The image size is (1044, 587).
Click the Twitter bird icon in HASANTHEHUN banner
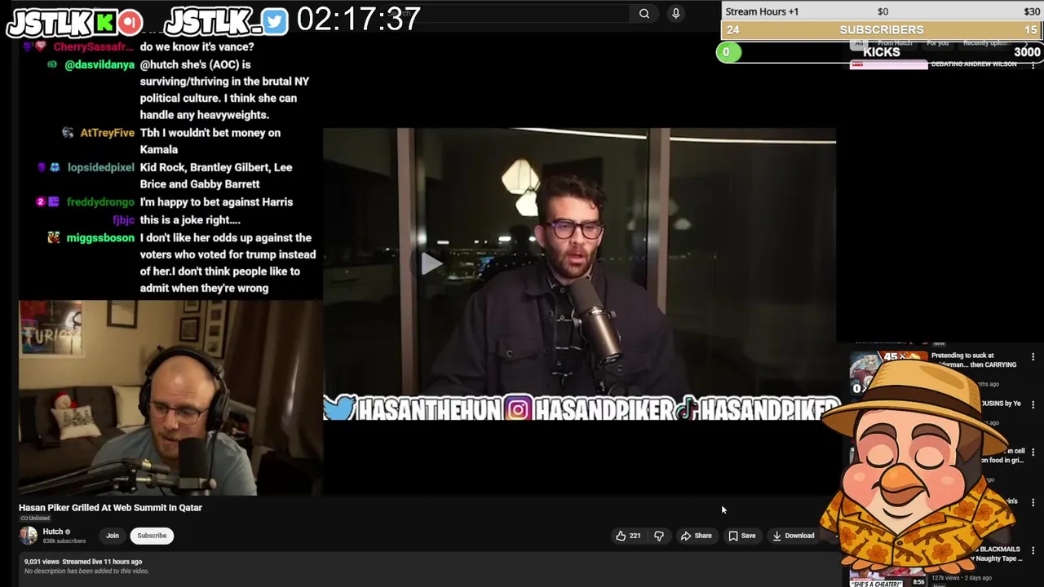point(339,408)
